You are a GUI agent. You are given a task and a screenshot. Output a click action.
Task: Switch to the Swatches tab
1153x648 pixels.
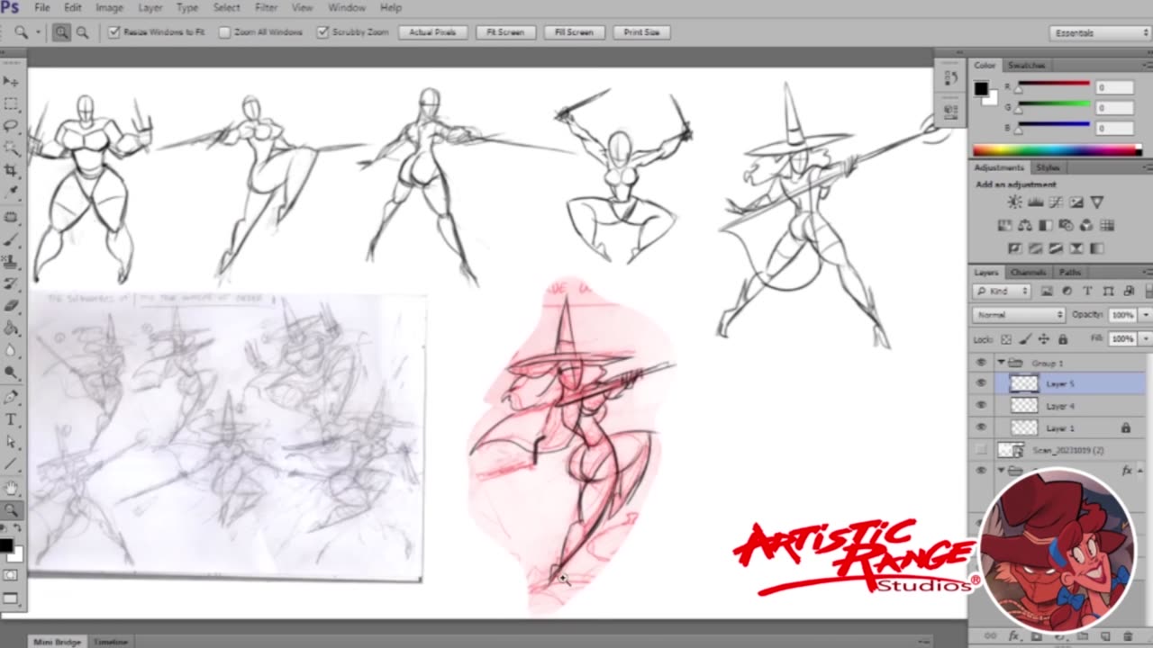click(1026, 66)
